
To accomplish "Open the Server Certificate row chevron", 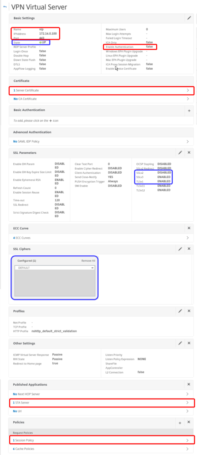I will point(188,91).
